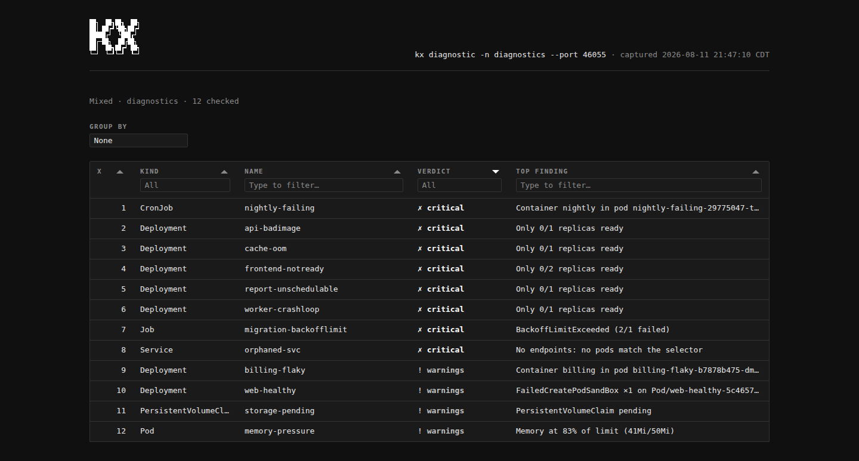The width and height of the screenshot is (859, 461).
Task: Click the Service kind cell
Action: point(156,350)
